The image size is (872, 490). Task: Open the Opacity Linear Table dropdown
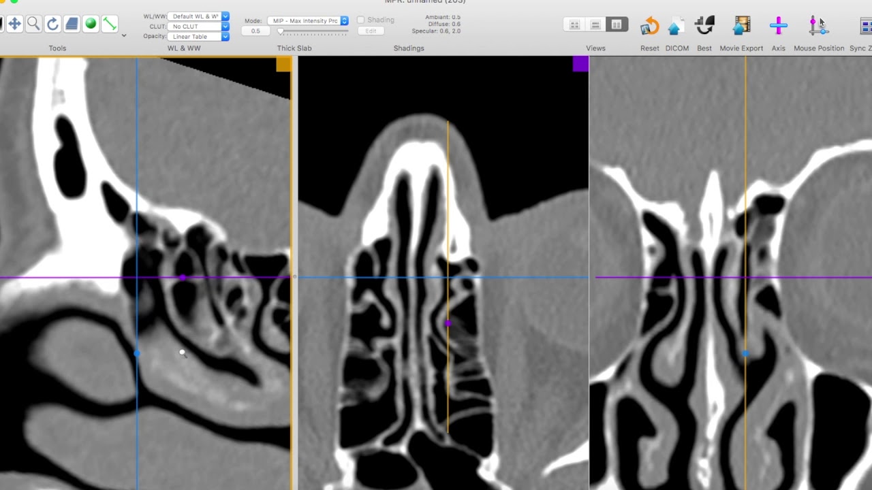coord(198,37)
